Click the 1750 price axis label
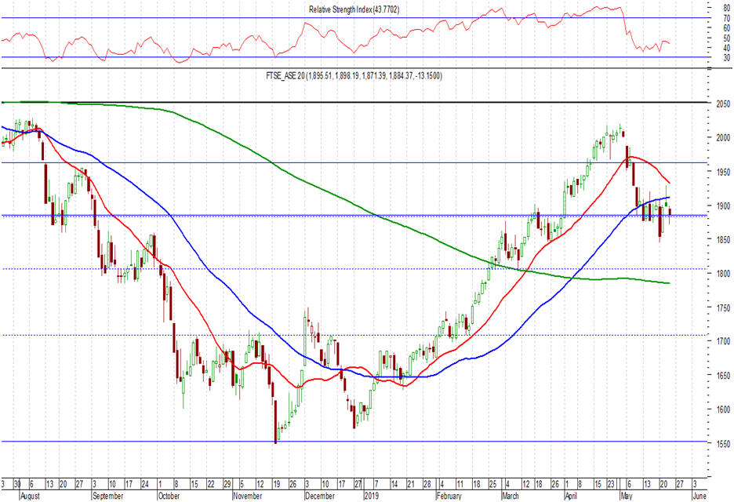 pos(723,307)
